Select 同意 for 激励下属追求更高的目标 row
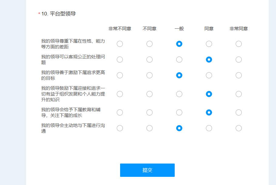The height and width of the screenshot is (185, 276). point(209,75)
